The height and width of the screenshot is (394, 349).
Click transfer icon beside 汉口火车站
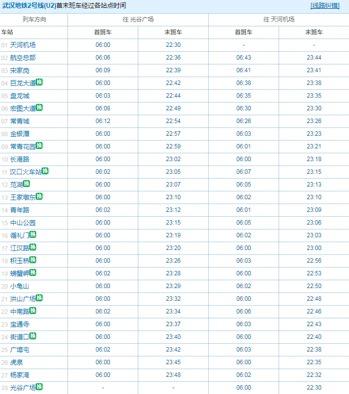point(45,171)
